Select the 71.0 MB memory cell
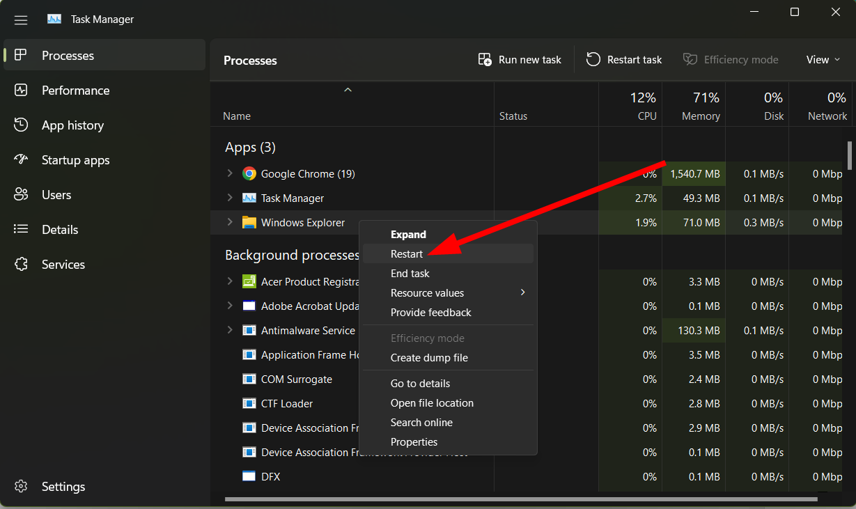Image resolution: width=856 pixels, height=509 pixels. click(x=694, y=222)
